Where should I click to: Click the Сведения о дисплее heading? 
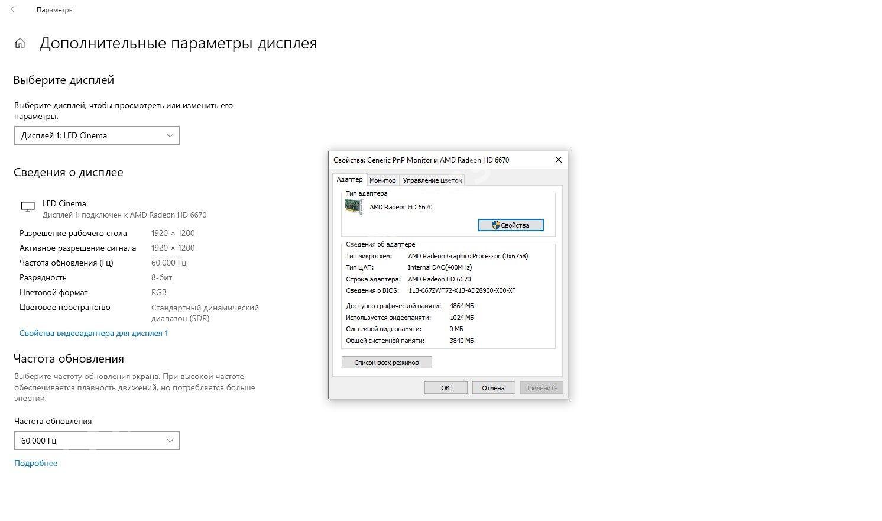pos(69,173)
